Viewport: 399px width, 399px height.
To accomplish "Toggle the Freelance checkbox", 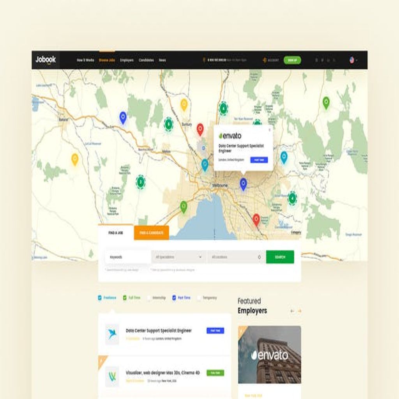I will (100, 298).
